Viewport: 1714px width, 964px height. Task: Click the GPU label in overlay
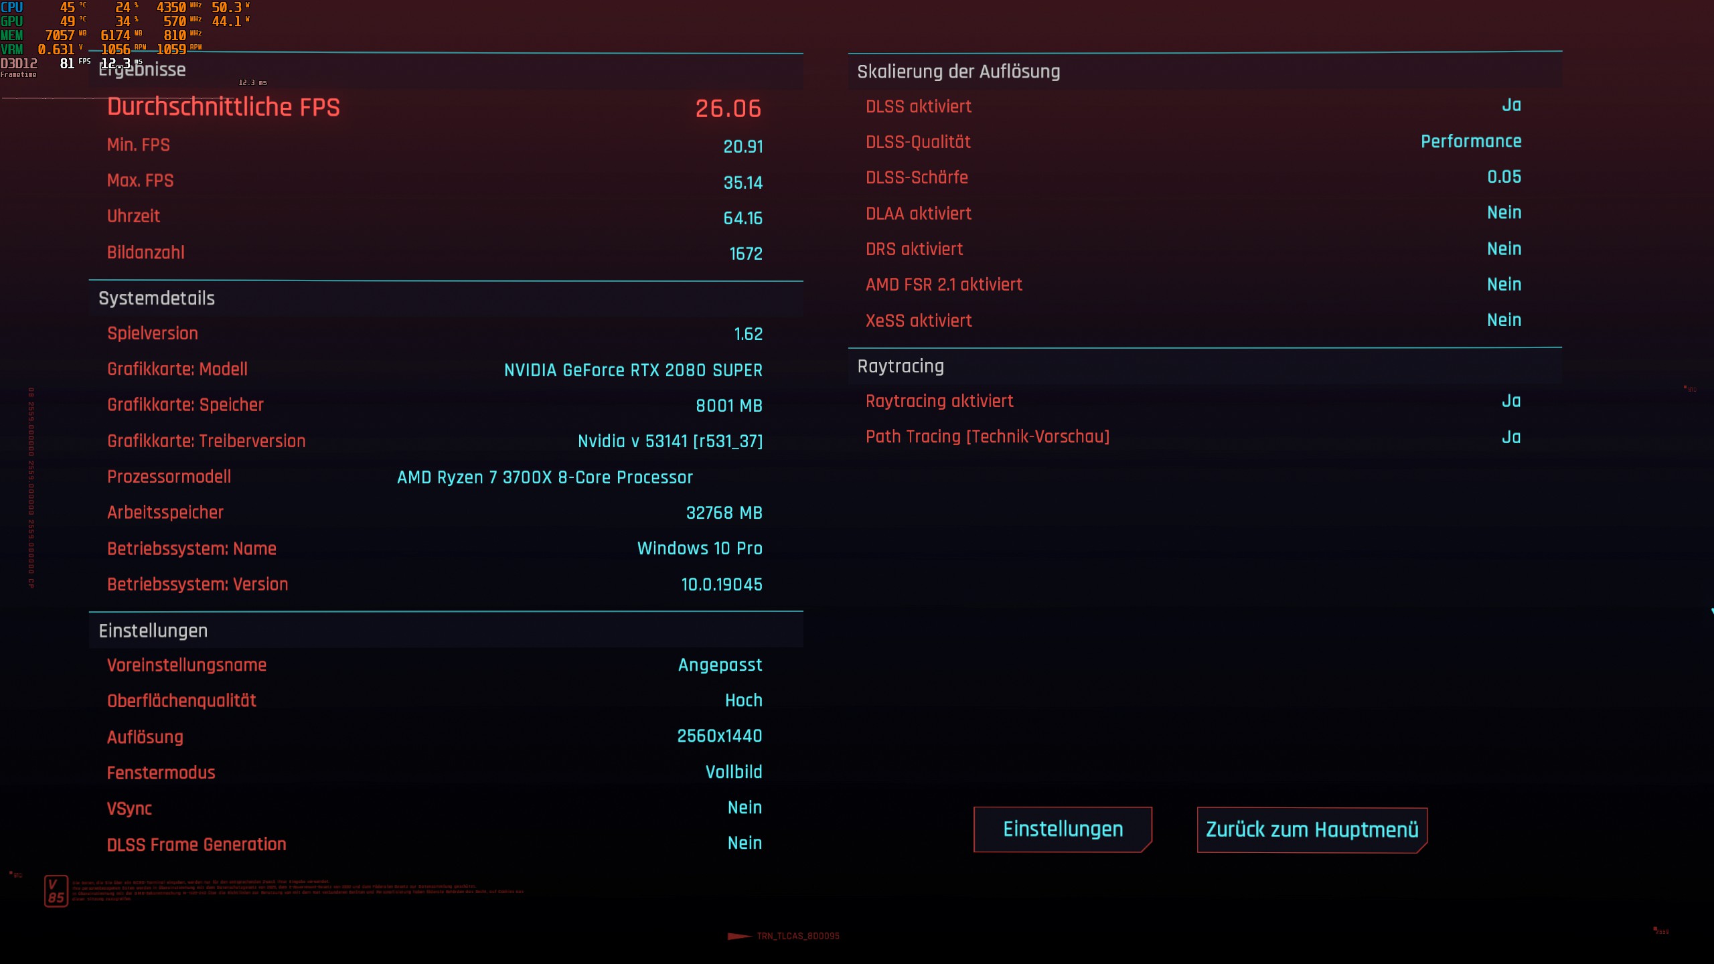[12, 21]
